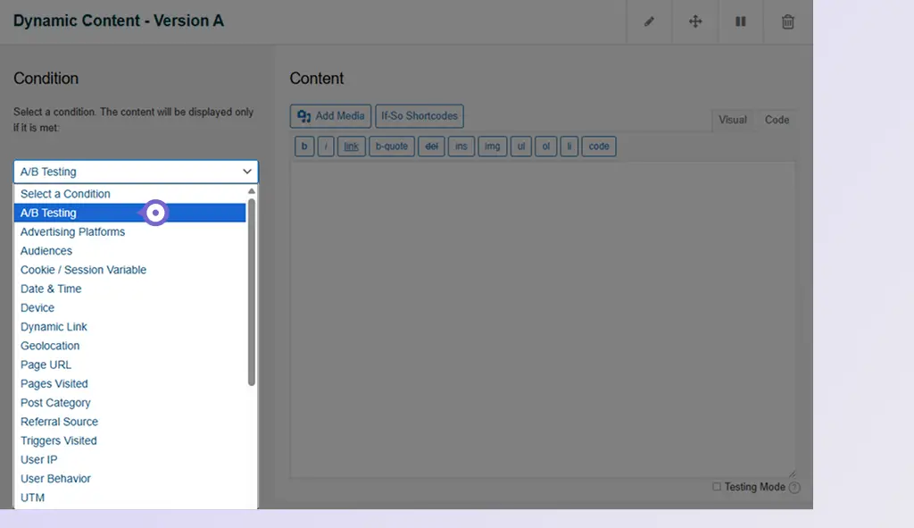Choose 'Select a Condition' option
914x528 pixels.
(x=129, y=194)
